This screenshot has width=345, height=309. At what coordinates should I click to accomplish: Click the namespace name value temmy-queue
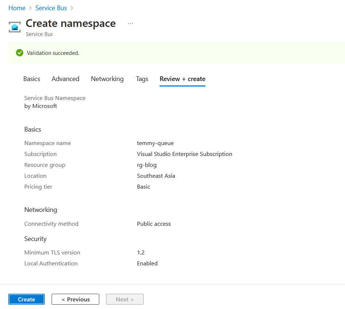[155, 143]
